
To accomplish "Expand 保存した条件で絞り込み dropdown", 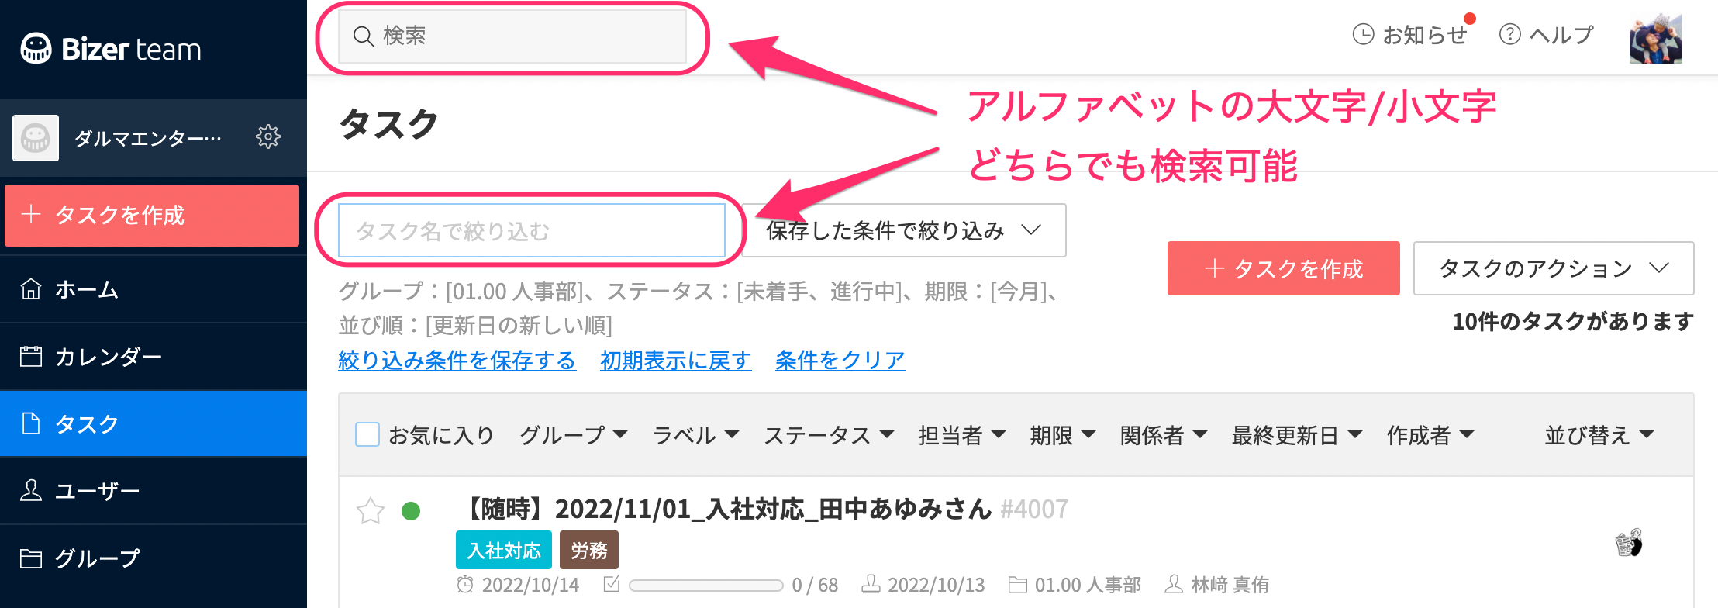I will coord(904,230).
